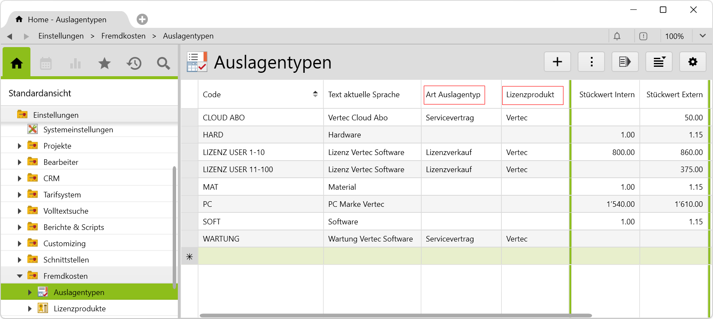The width and height of the screenshot is (713, 319).
Task: Click the new row asterisk marker
Action: coord(189,256)
